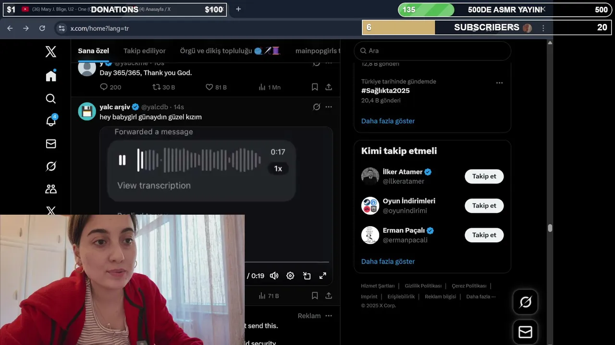Open the Hizmet Şartları footer link
The image size is (615, 345).
[x=378, y=286]
